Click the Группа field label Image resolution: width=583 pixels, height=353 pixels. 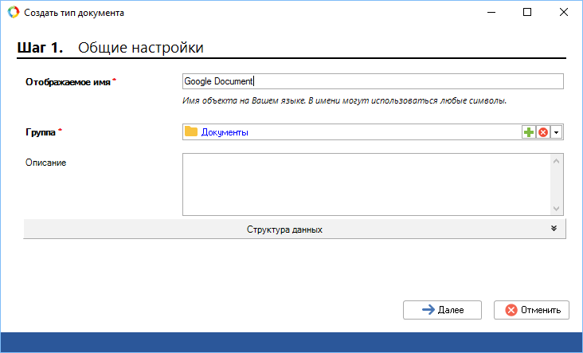(41, 132)
